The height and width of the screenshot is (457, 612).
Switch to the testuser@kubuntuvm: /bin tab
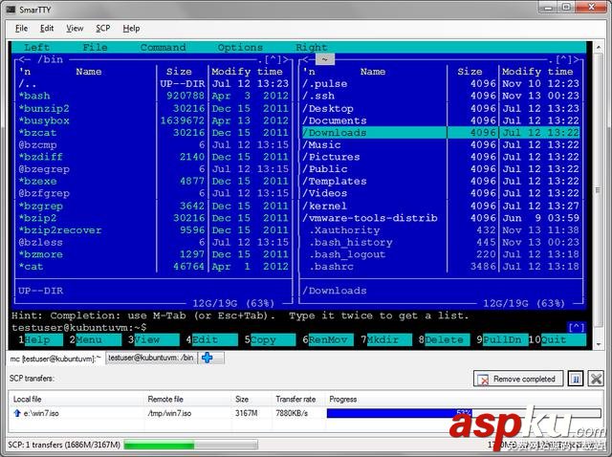(151, 358)
